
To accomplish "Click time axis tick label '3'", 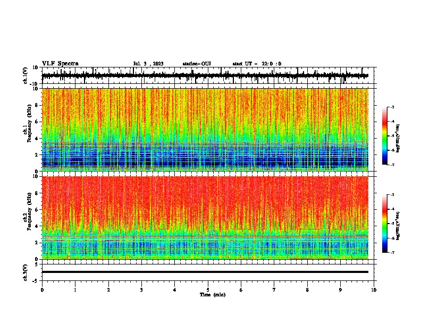I will (141, 290).
